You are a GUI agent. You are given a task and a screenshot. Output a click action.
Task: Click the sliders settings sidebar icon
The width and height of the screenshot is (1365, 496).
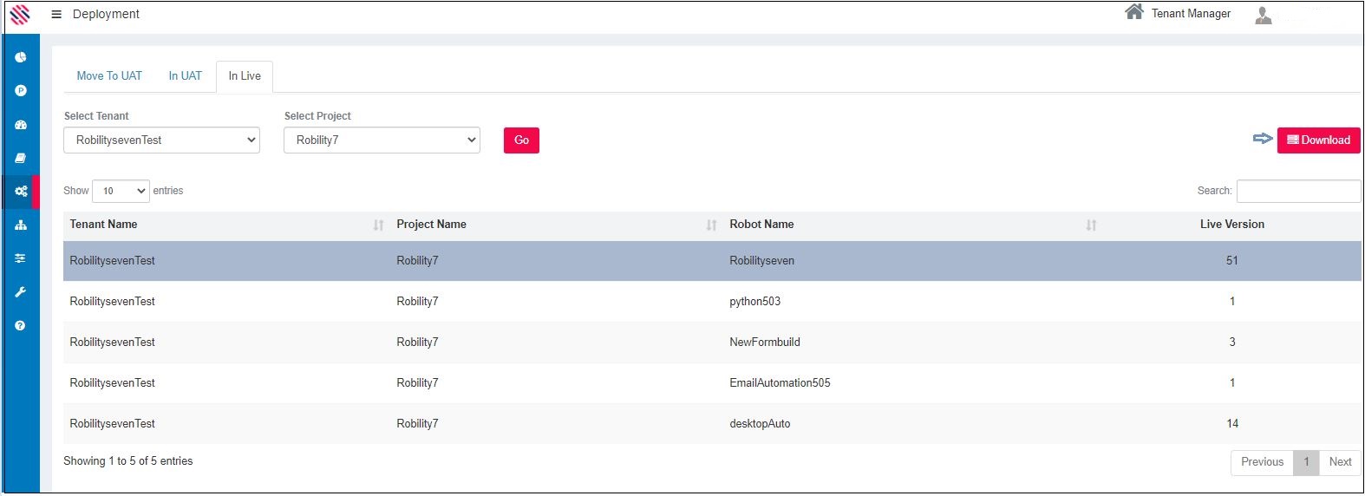pos(21,258)
